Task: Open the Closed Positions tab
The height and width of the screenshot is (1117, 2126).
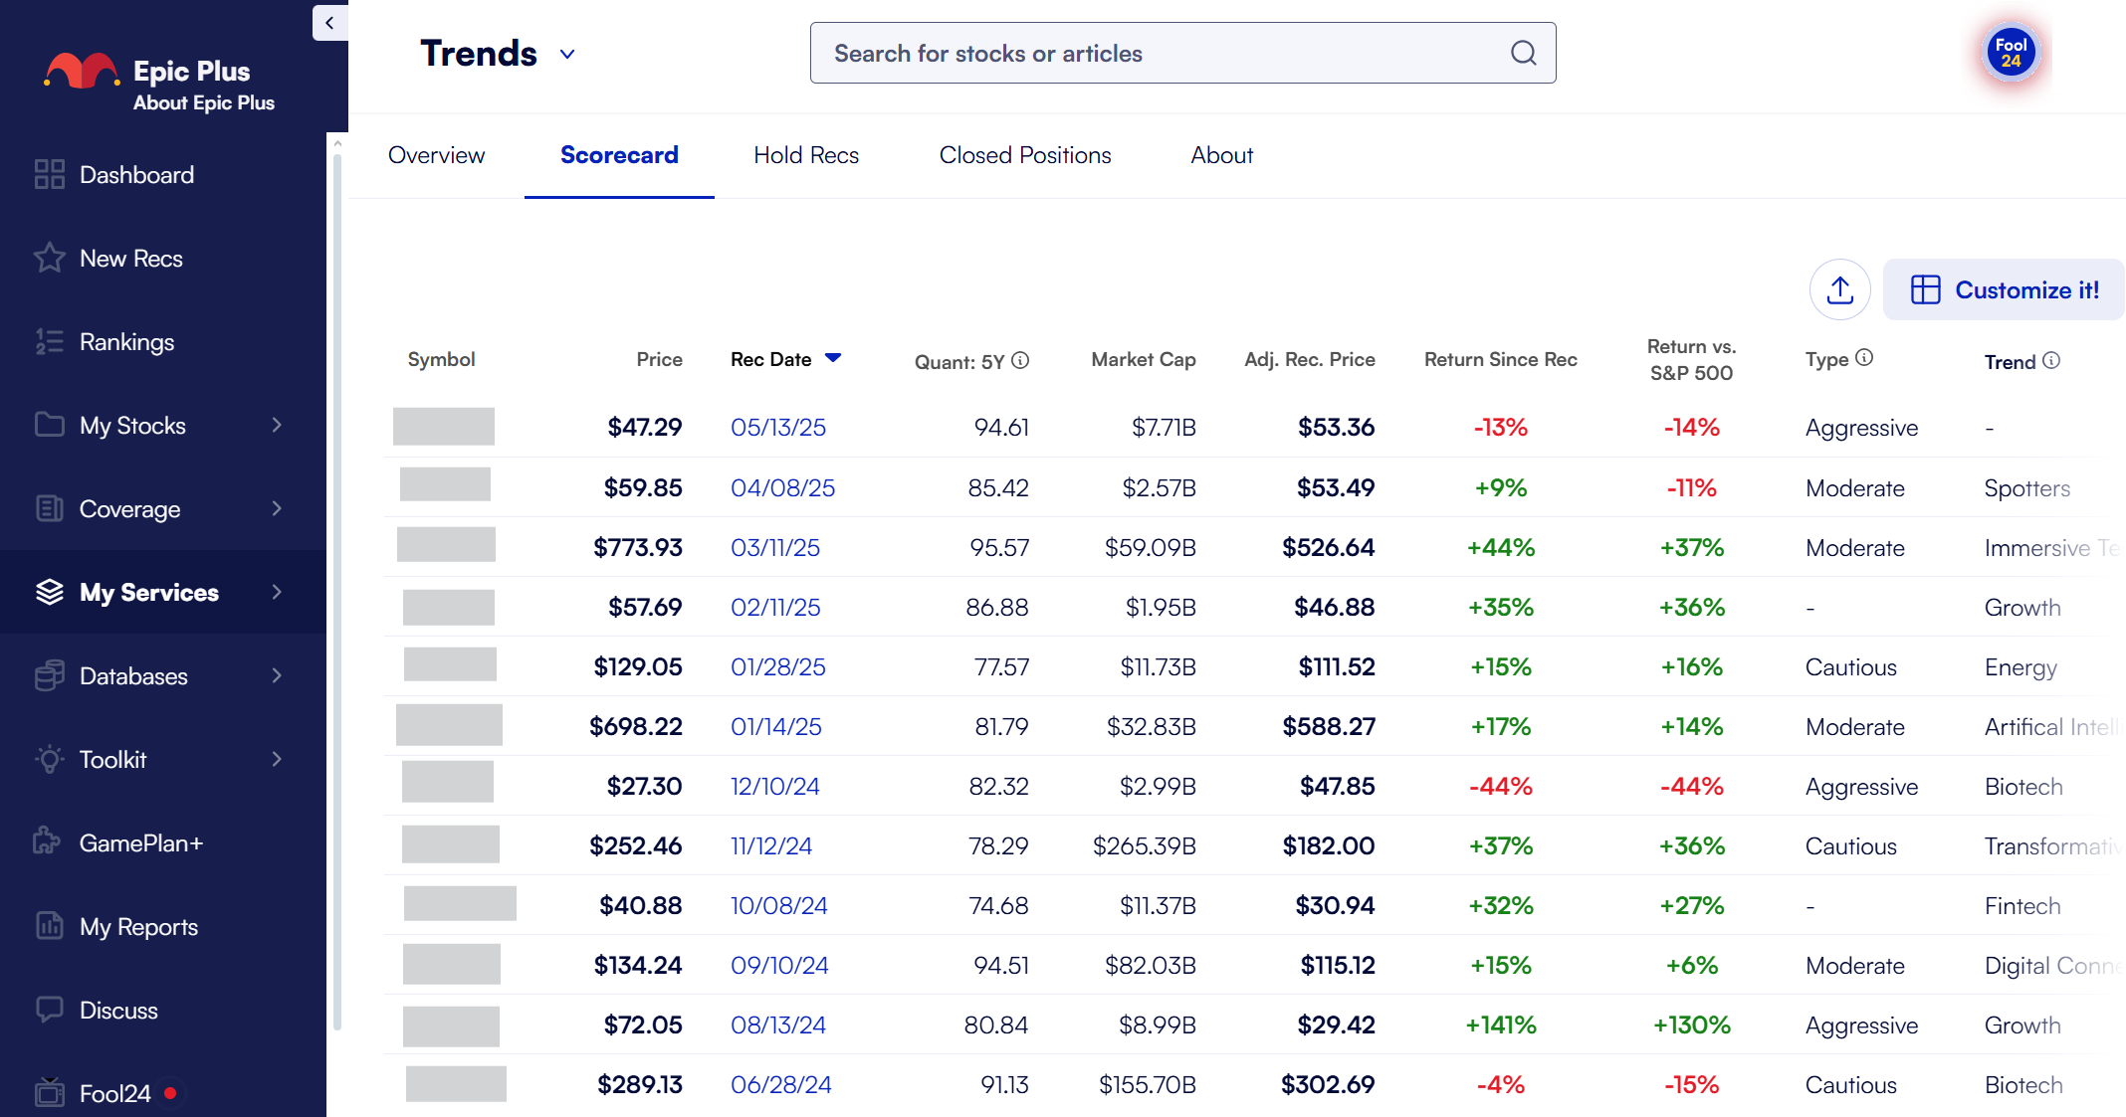Action: (x=1025, y=155)
